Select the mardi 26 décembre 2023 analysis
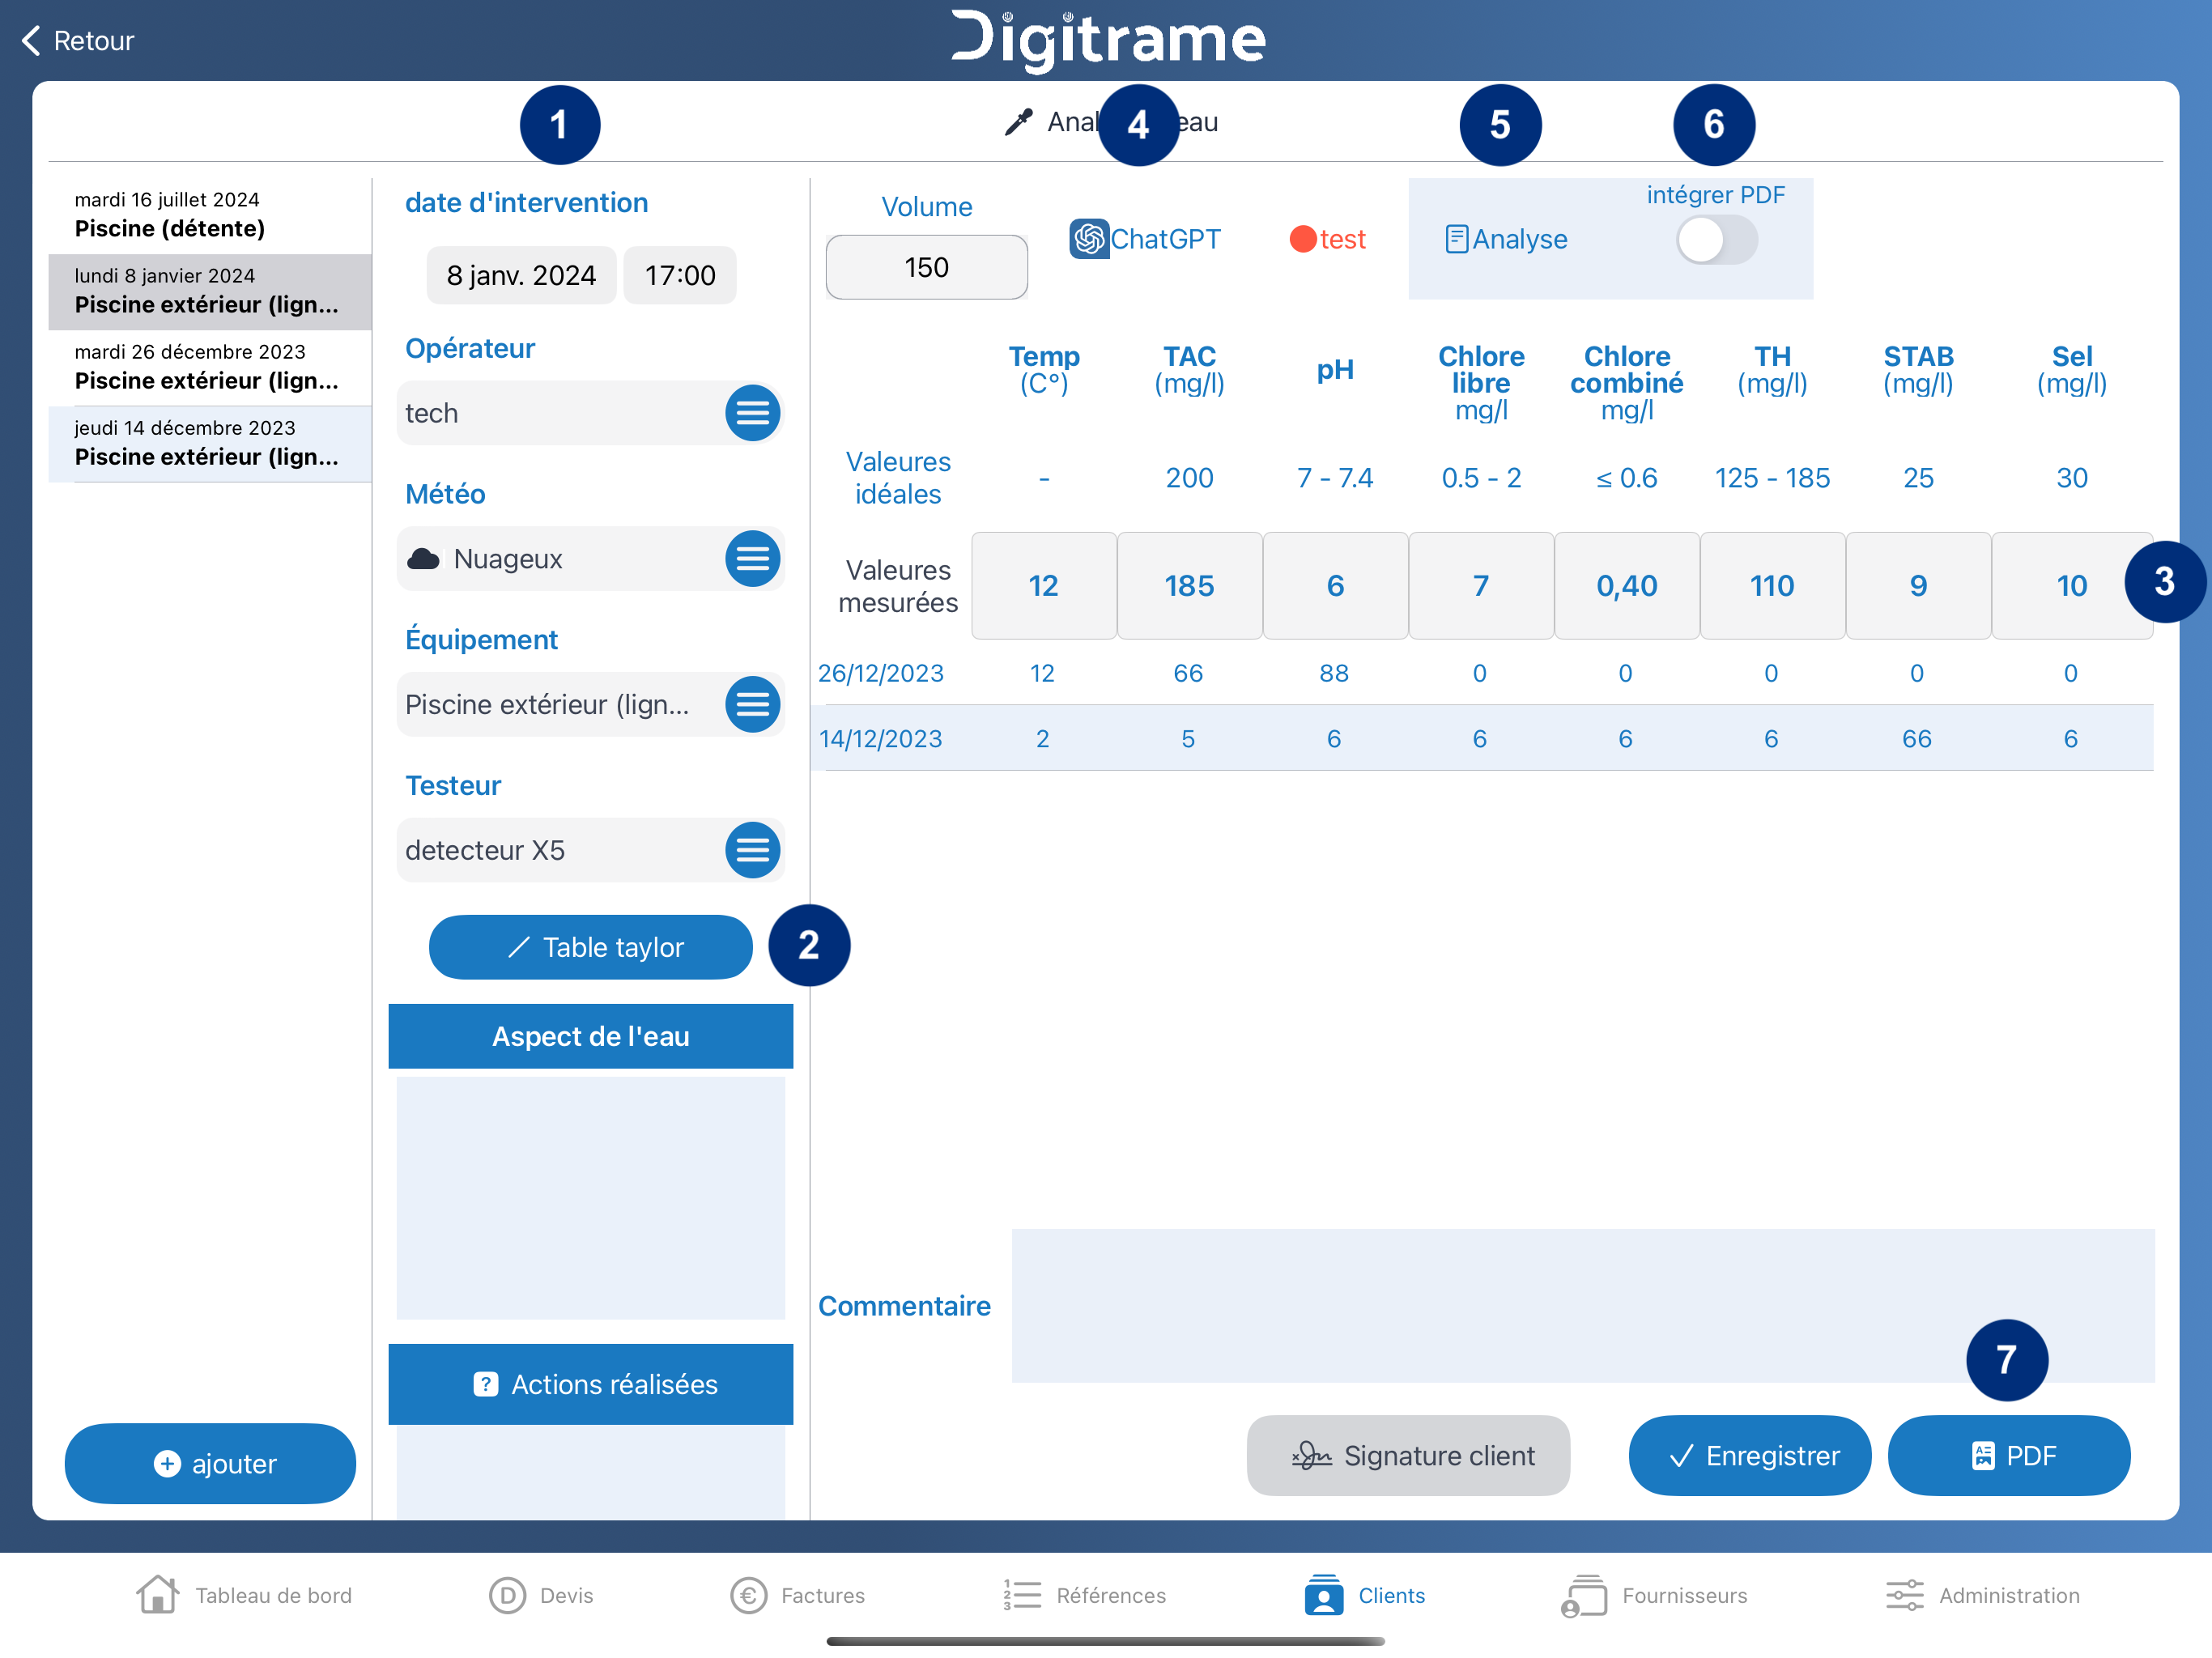Image resolution: width=2212 pixels, height=1658 pixels. coord(210,367)
